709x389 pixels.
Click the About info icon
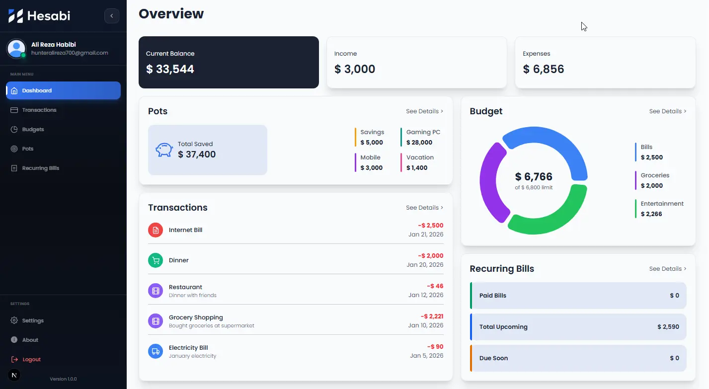pos(14,340)
